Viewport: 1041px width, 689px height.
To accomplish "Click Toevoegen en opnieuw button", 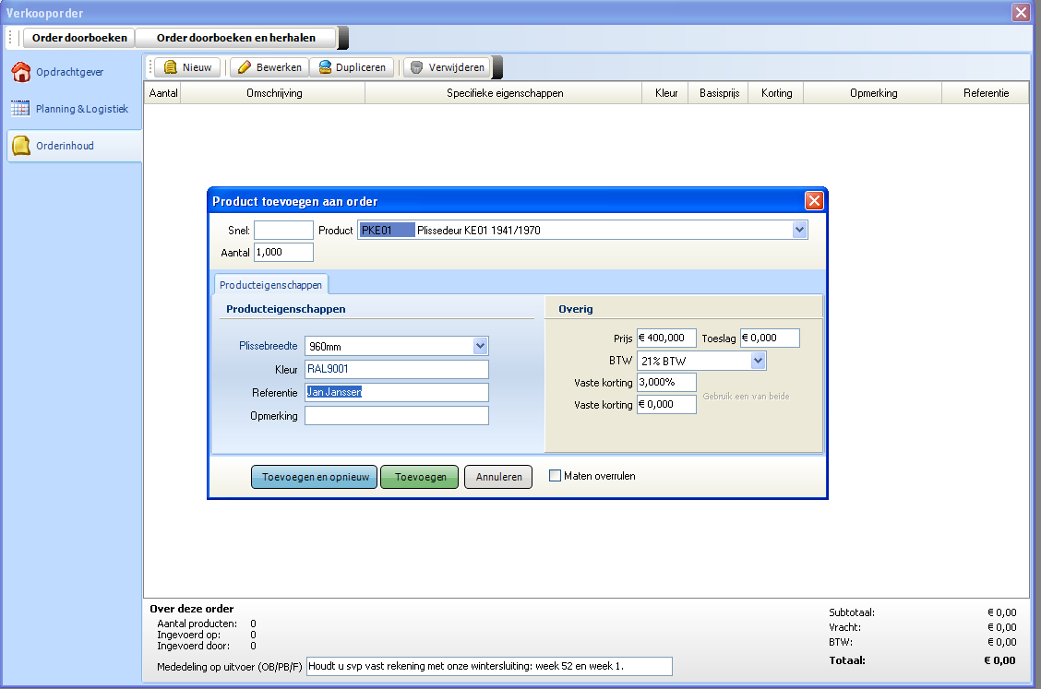I will point(314,477).
